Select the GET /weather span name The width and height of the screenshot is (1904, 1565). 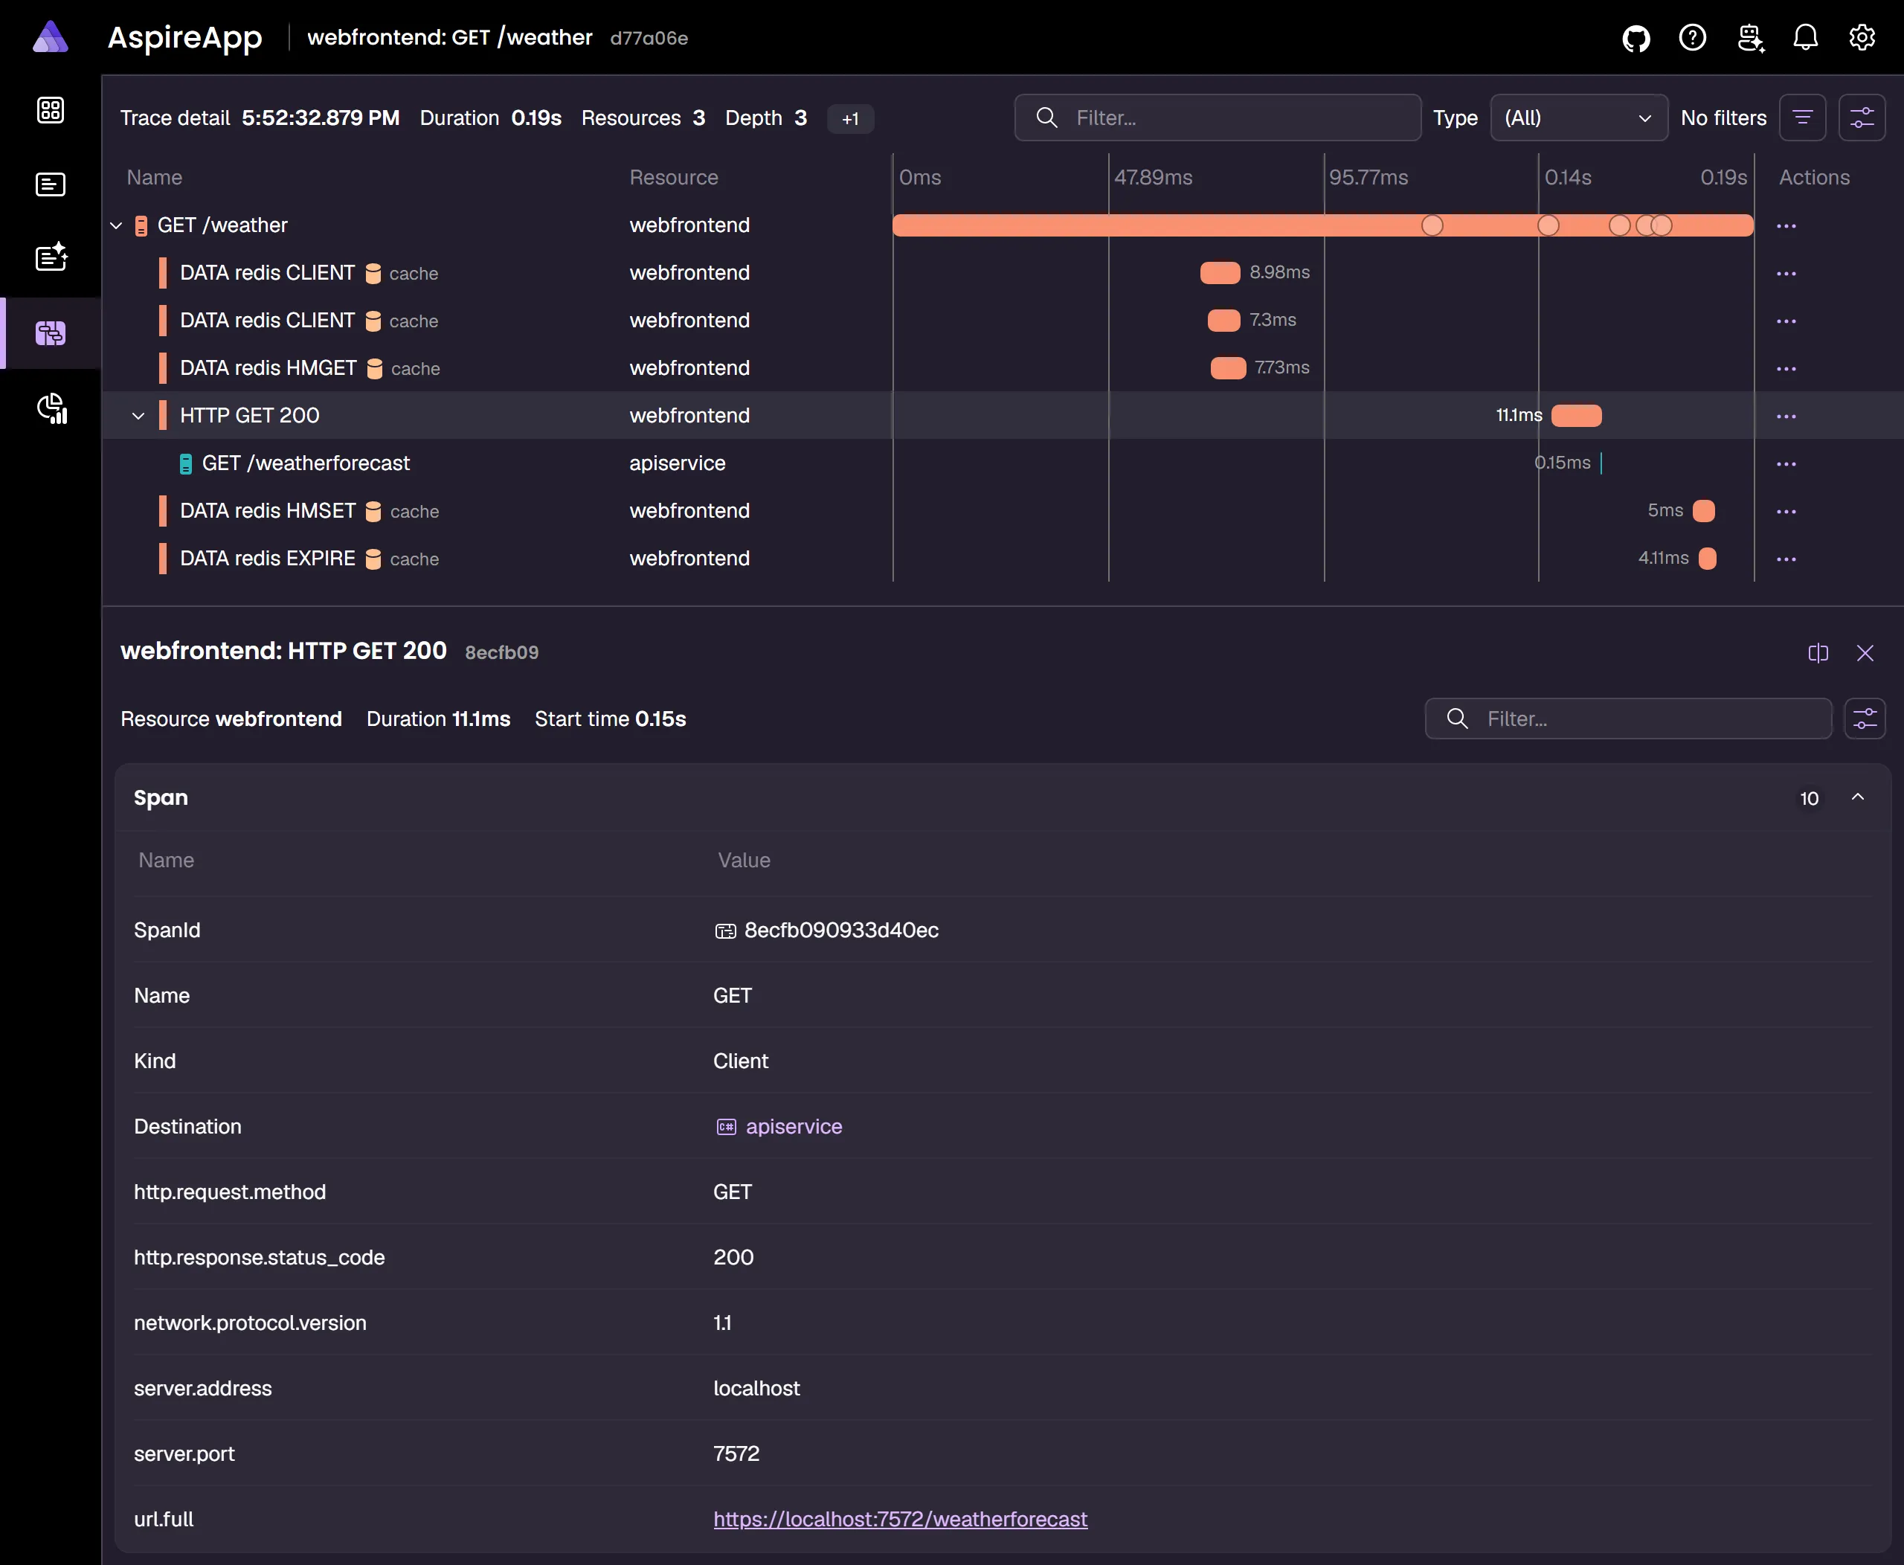pos(222,225)
